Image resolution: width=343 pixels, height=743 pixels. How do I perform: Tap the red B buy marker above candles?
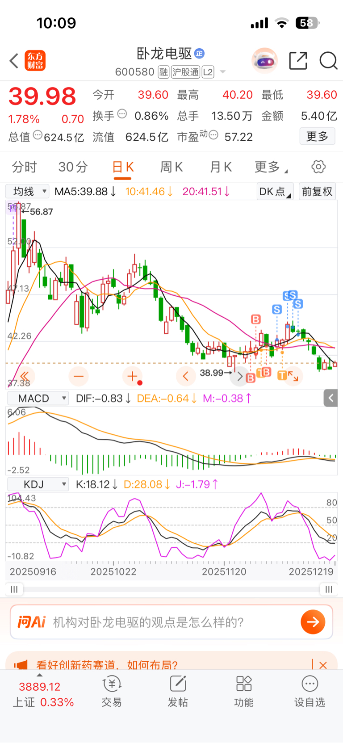[255, 319]
